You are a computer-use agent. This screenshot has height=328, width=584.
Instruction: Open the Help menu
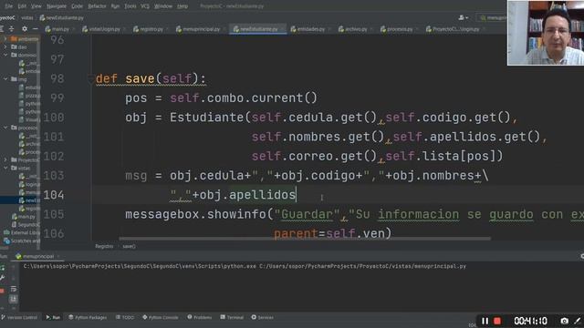(182, 6)
